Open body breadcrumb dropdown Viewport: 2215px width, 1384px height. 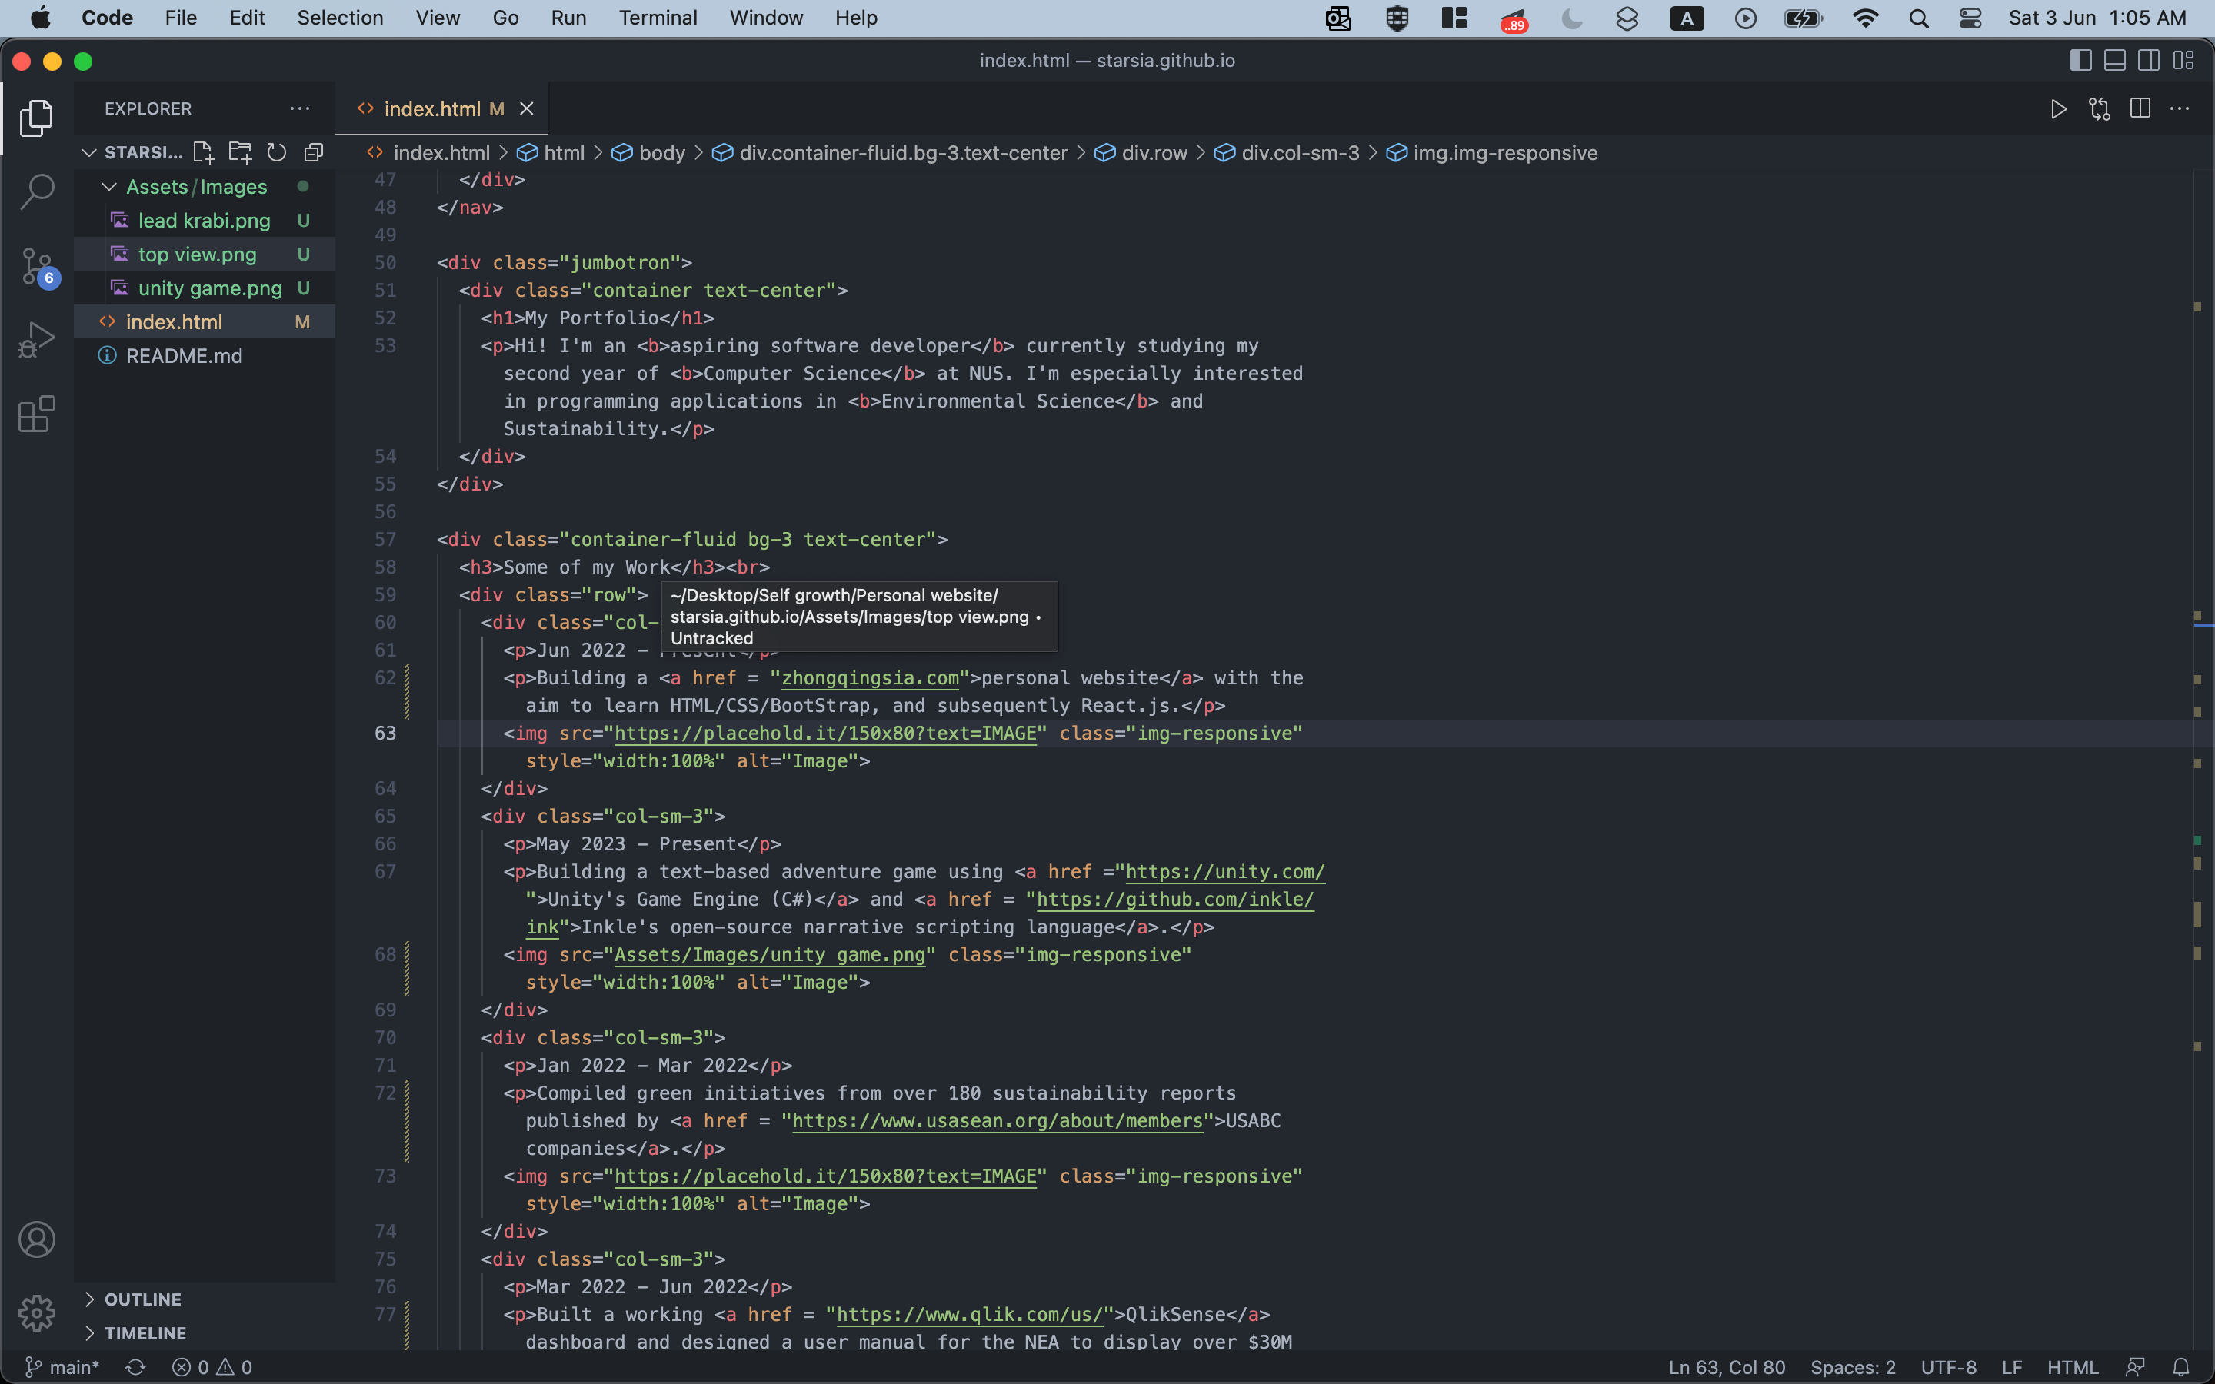(648, 153)
